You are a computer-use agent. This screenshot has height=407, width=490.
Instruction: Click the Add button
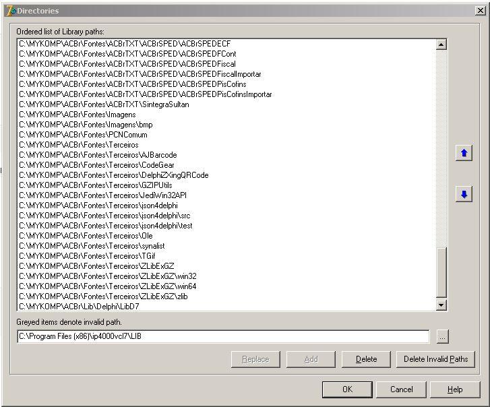tap(311, 359)
